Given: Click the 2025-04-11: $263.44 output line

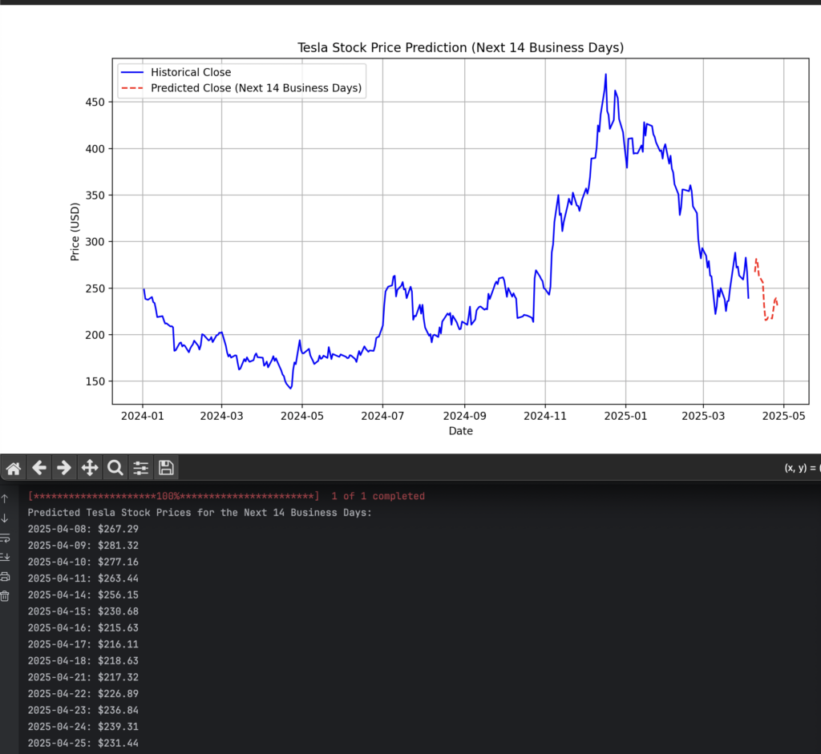Looking at the screenshot, I should (x=83, y=579).
